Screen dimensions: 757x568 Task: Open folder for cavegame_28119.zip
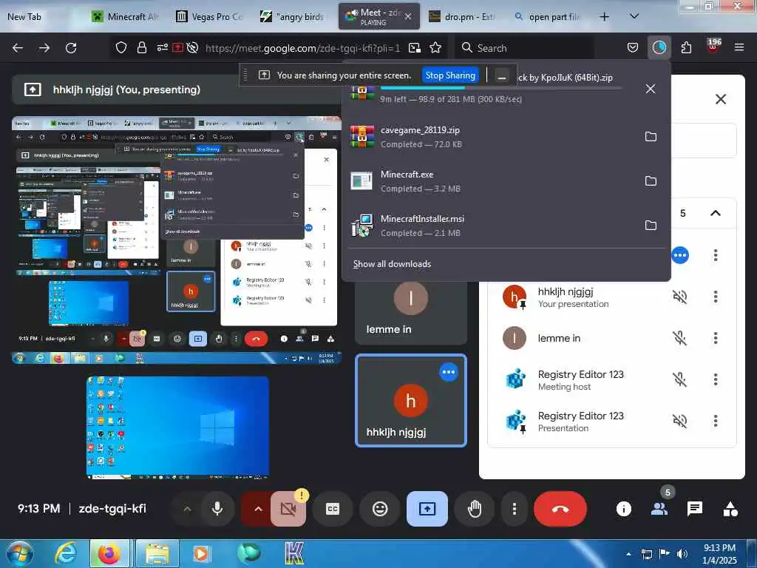click(651, 136)
